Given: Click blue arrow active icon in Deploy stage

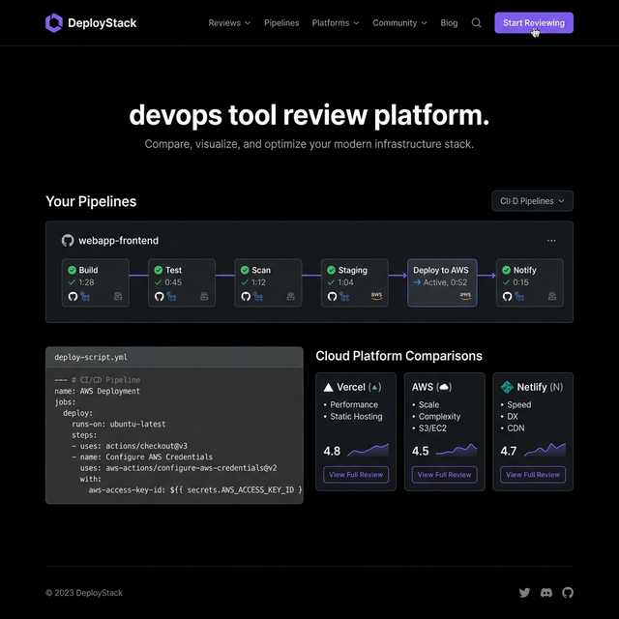Looking at the screenshot, I should [x=417, y=282].
